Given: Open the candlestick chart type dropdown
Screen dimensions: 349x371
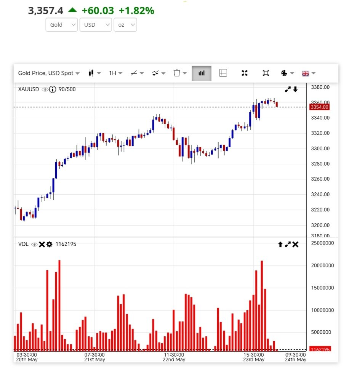Looking at the screenshot, I should (94, 73).
